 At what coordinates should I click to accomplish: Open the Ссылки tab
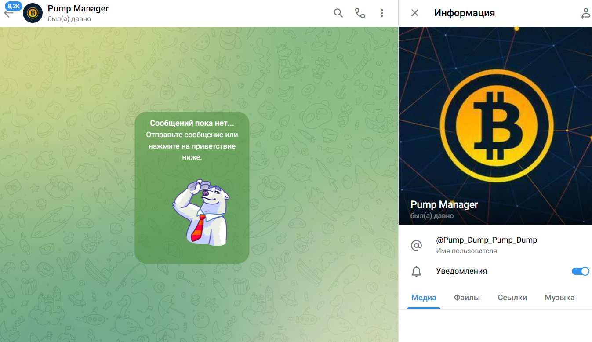click(x=512, y=298)
